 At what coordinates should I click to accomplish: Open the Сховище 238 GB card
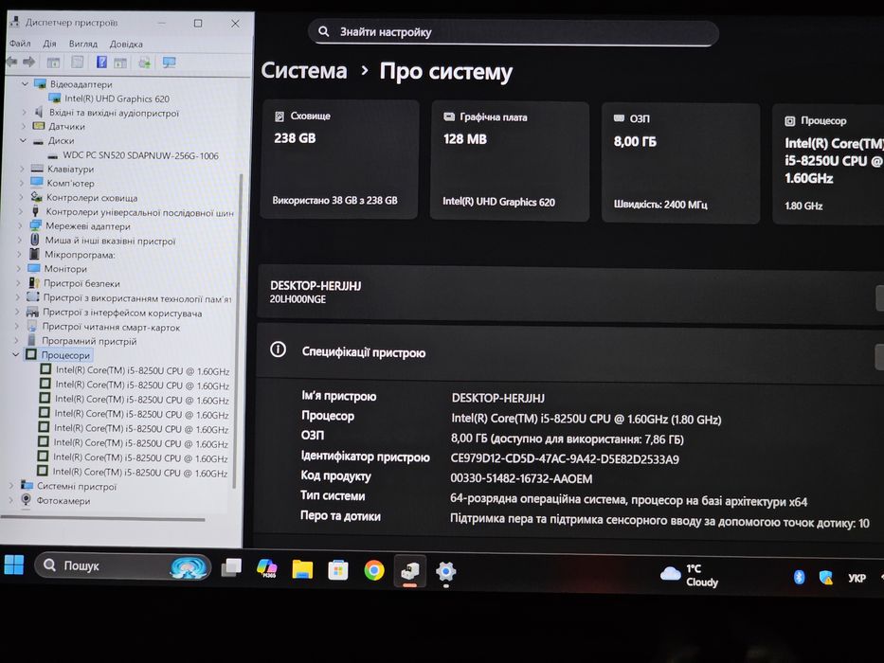tap(339, 159)
